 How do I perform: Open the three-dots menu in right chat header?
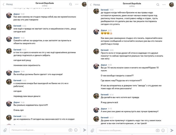164,4
